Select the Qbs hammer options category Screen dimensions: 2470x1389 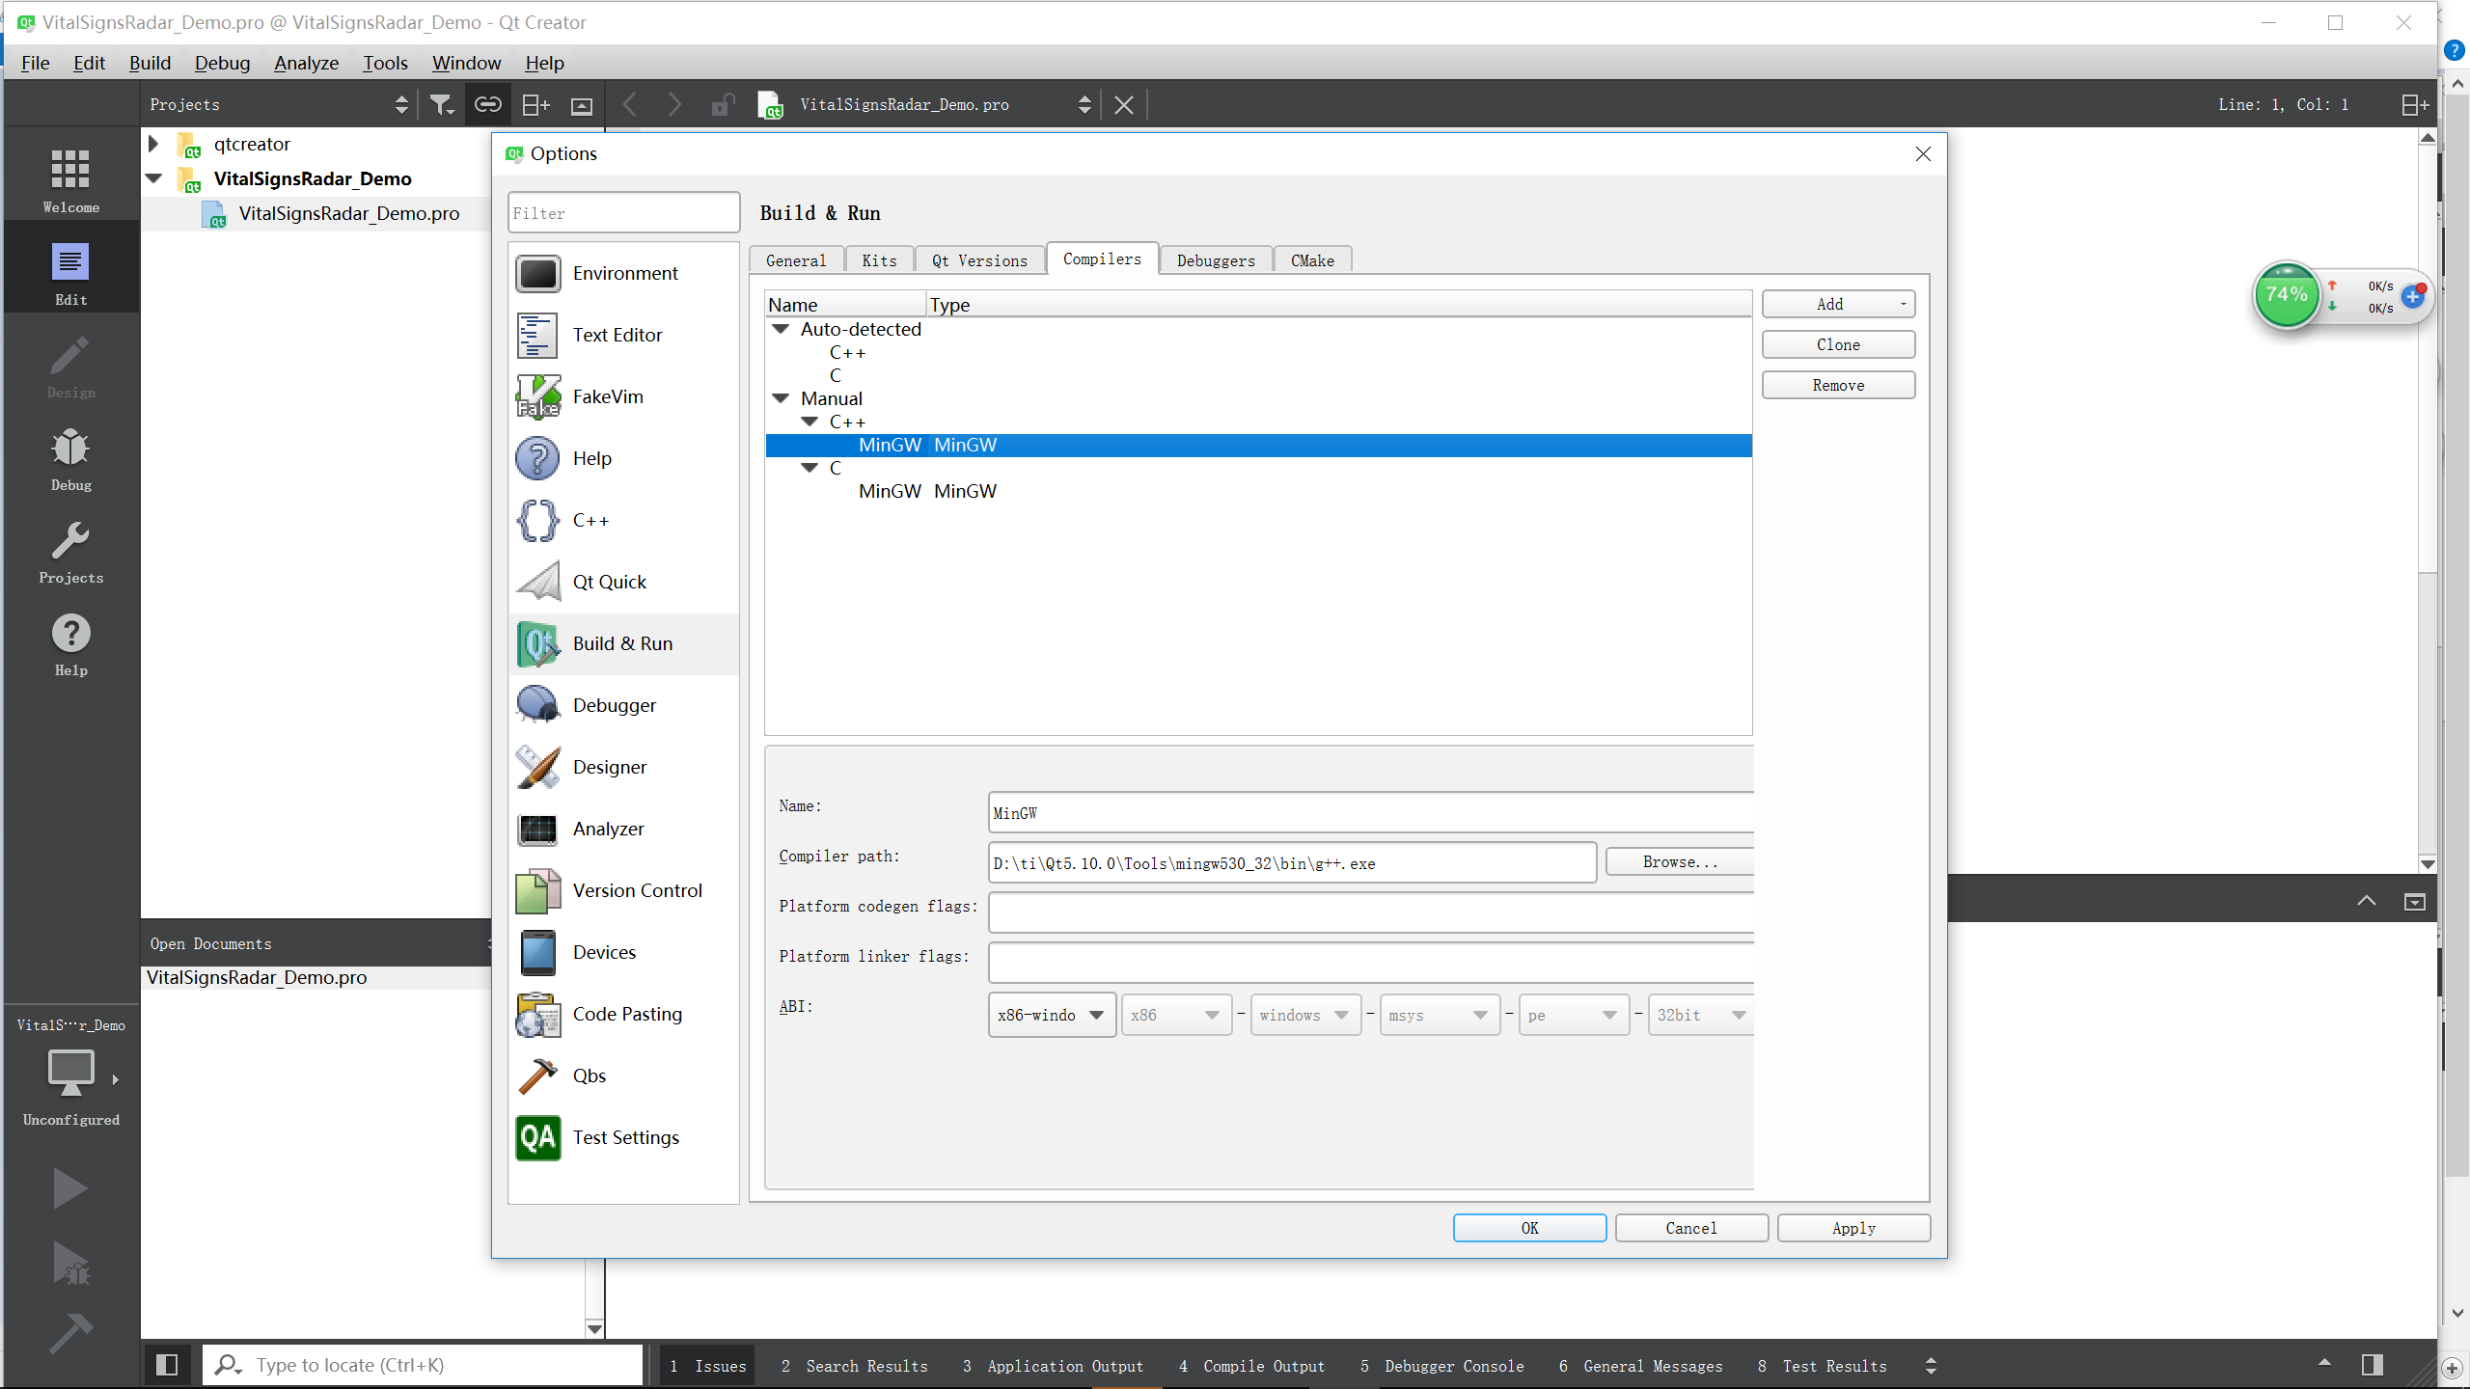click(x=589, y=1076)
